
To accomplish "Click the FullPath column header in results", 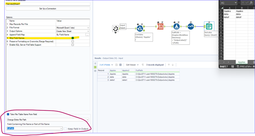I will point(157,70).
